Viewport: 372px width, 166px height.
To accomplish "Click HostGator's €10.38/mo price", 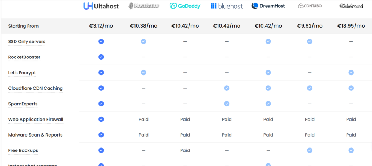I will point(143,26).
